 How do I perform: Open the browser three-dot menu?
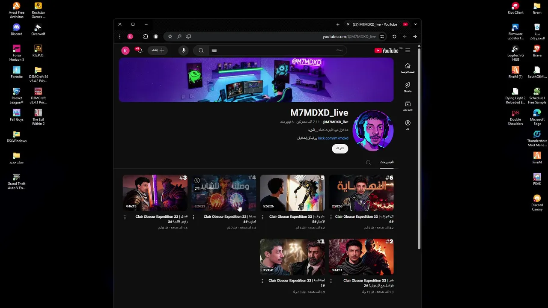(120, 37)
